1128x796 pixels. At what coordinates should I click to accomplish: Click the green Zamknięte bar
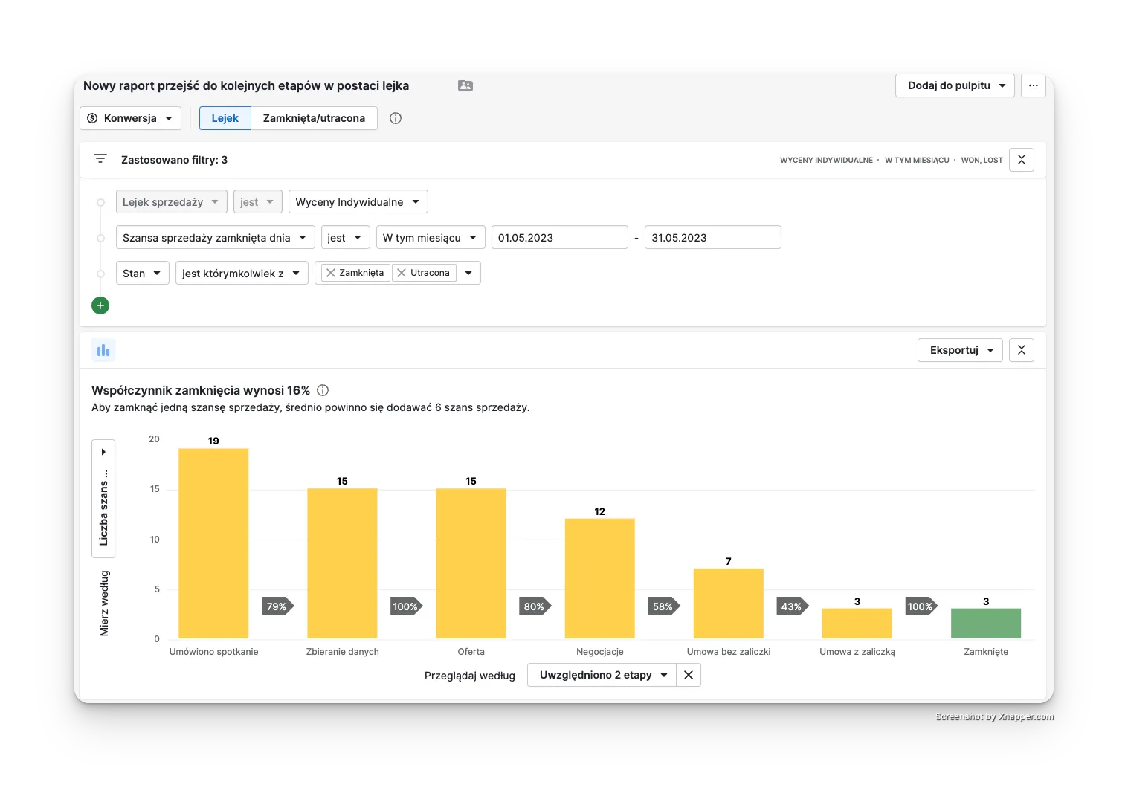(986, 624)
